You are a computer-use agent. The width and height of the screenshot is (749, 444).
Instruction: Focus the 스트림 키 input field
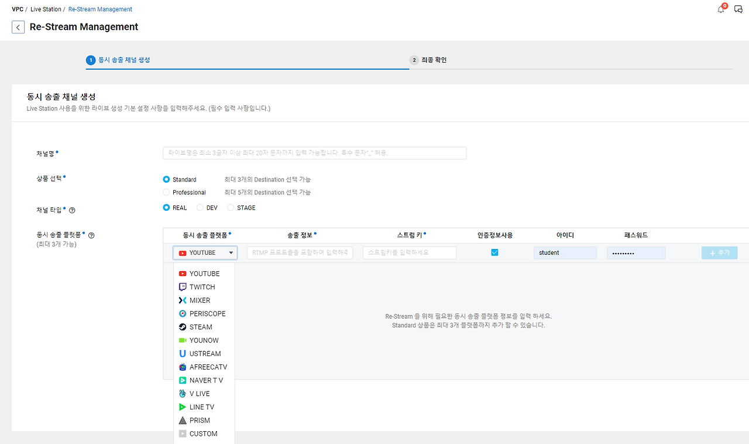click(410, 252)
